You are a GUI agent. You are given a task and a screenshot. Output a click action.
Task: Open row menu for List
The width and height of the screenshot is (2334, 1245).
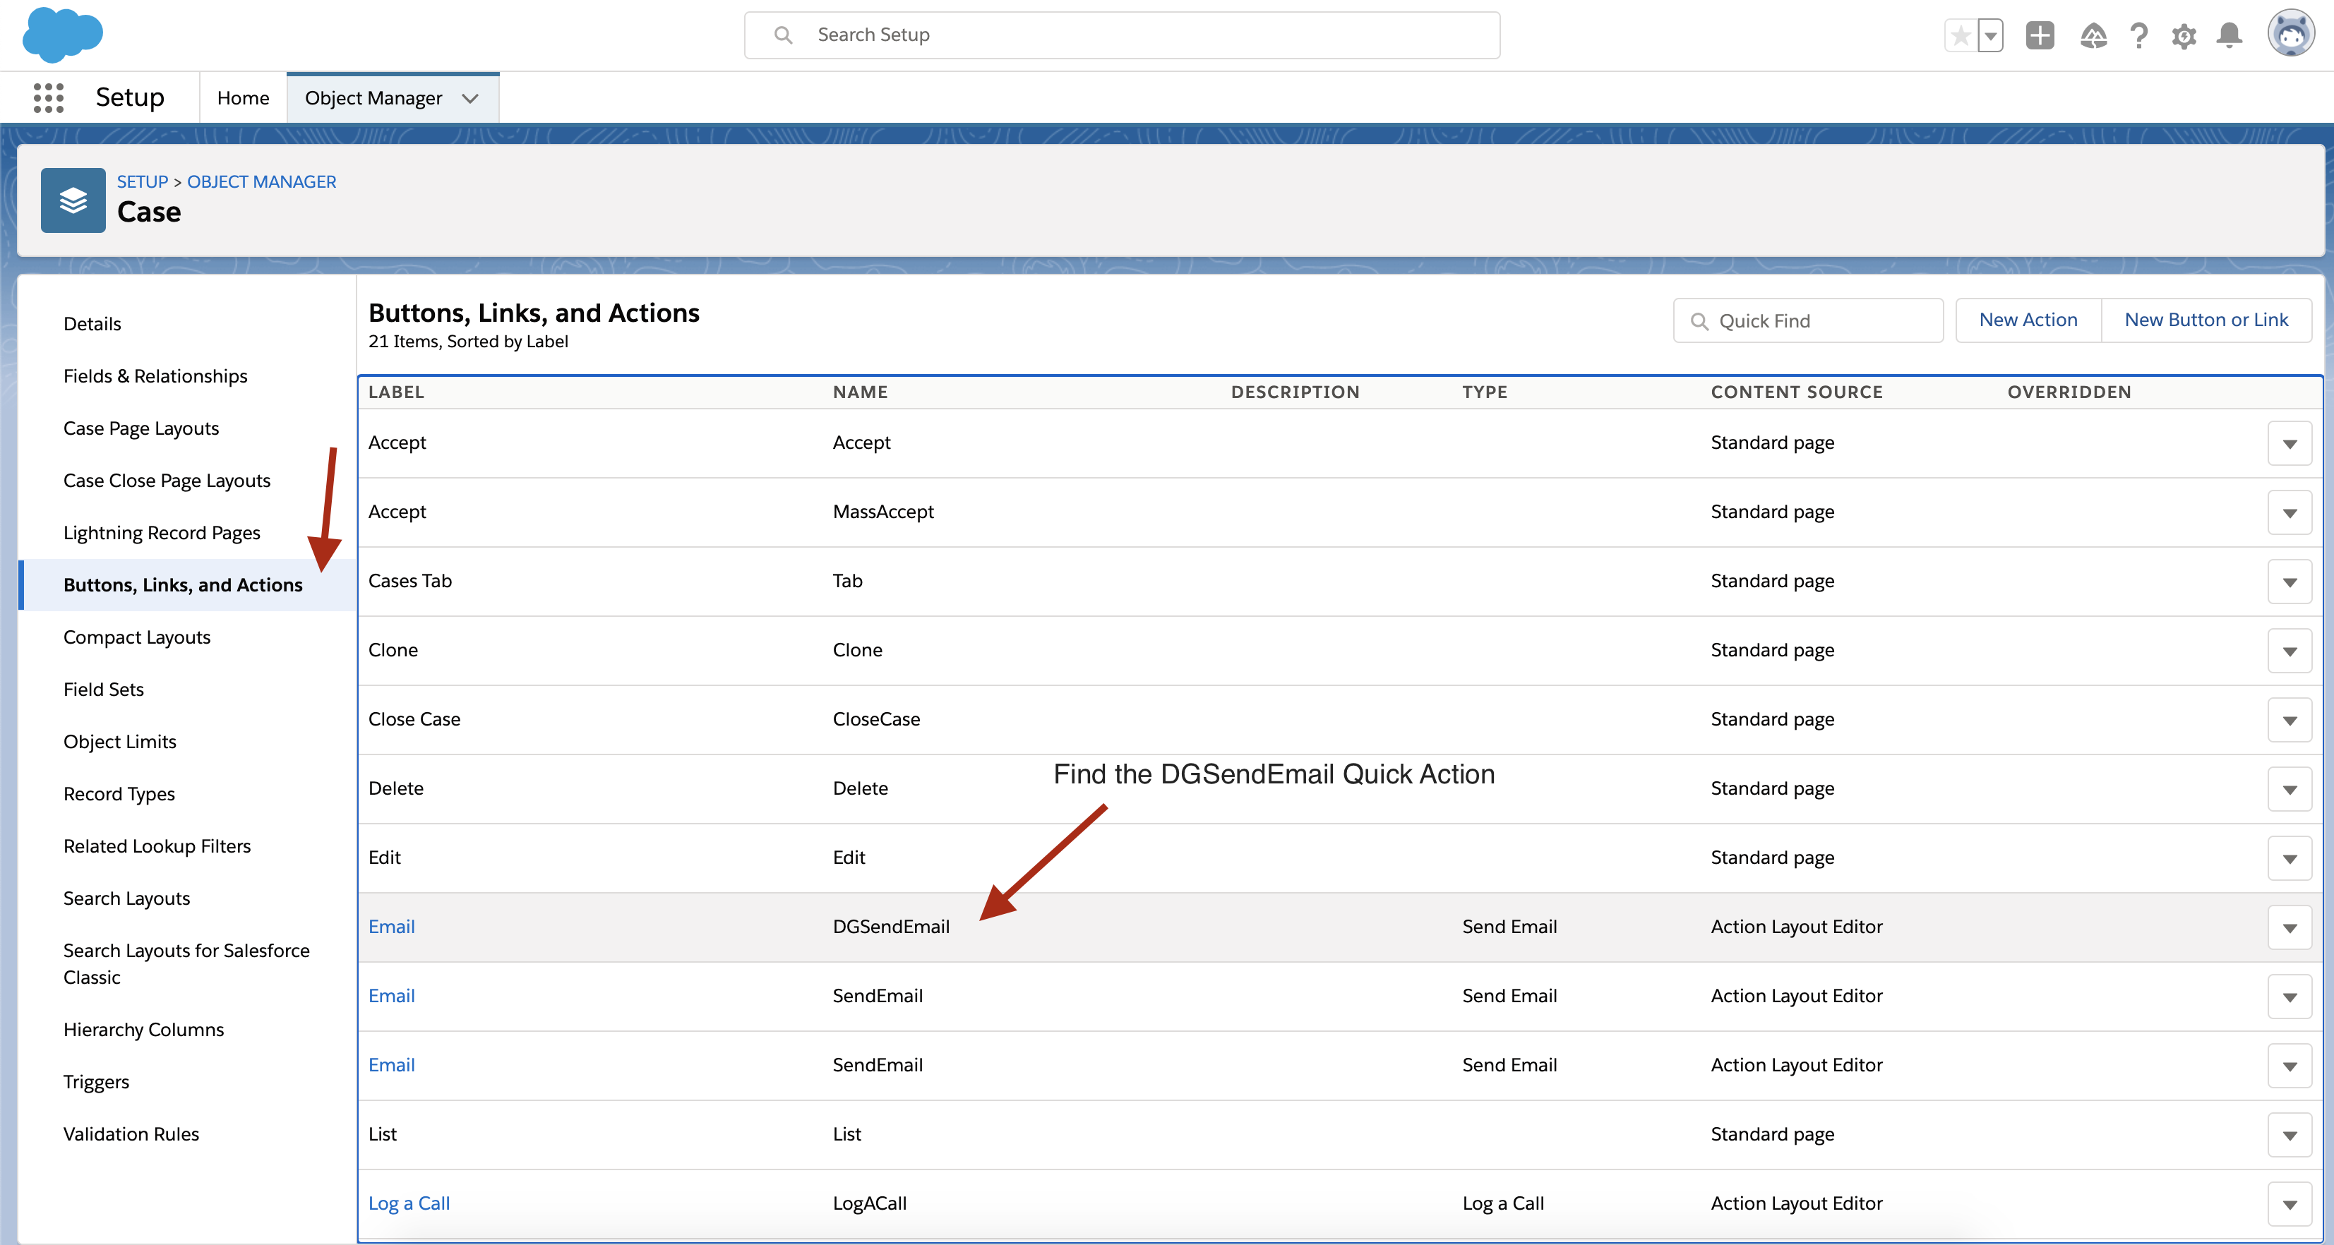pos(2290,1134)
